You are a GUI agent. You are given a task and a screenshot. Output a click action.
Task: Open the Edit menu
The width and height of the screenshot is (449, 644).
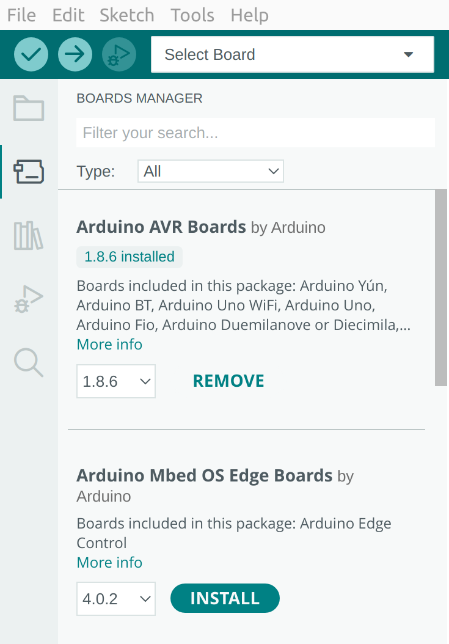[68, 15]
